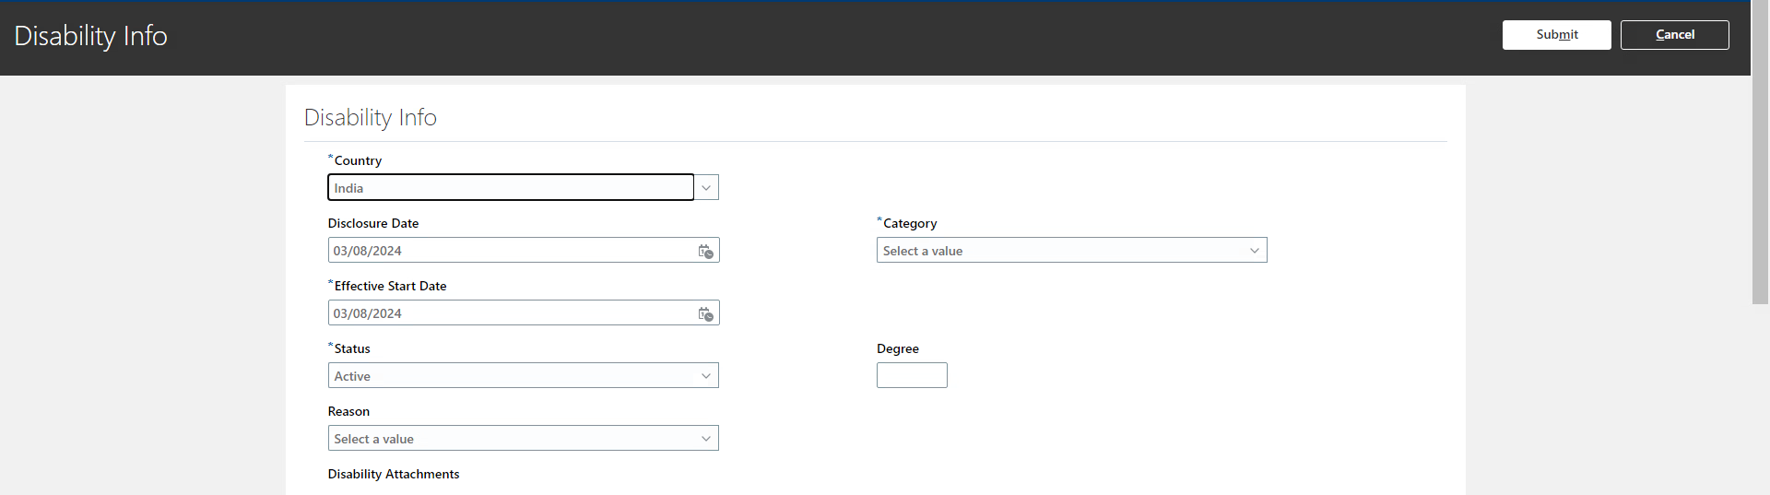
Task: Click the Disability Attachments label
Action: [394, 474]
